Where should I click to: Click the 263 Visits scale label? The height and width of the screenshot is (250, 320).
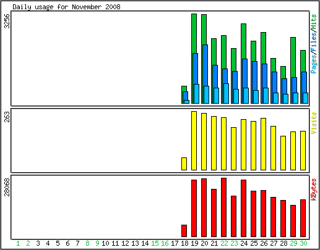pos(7,117)
